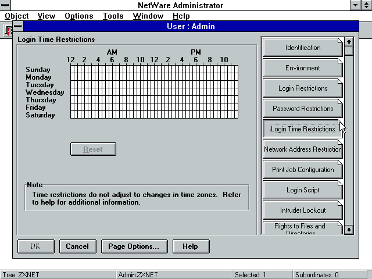Toggle Saturday first time block in grid
Viewport: 372px width, 279px height.
click(x=72, y=115)
